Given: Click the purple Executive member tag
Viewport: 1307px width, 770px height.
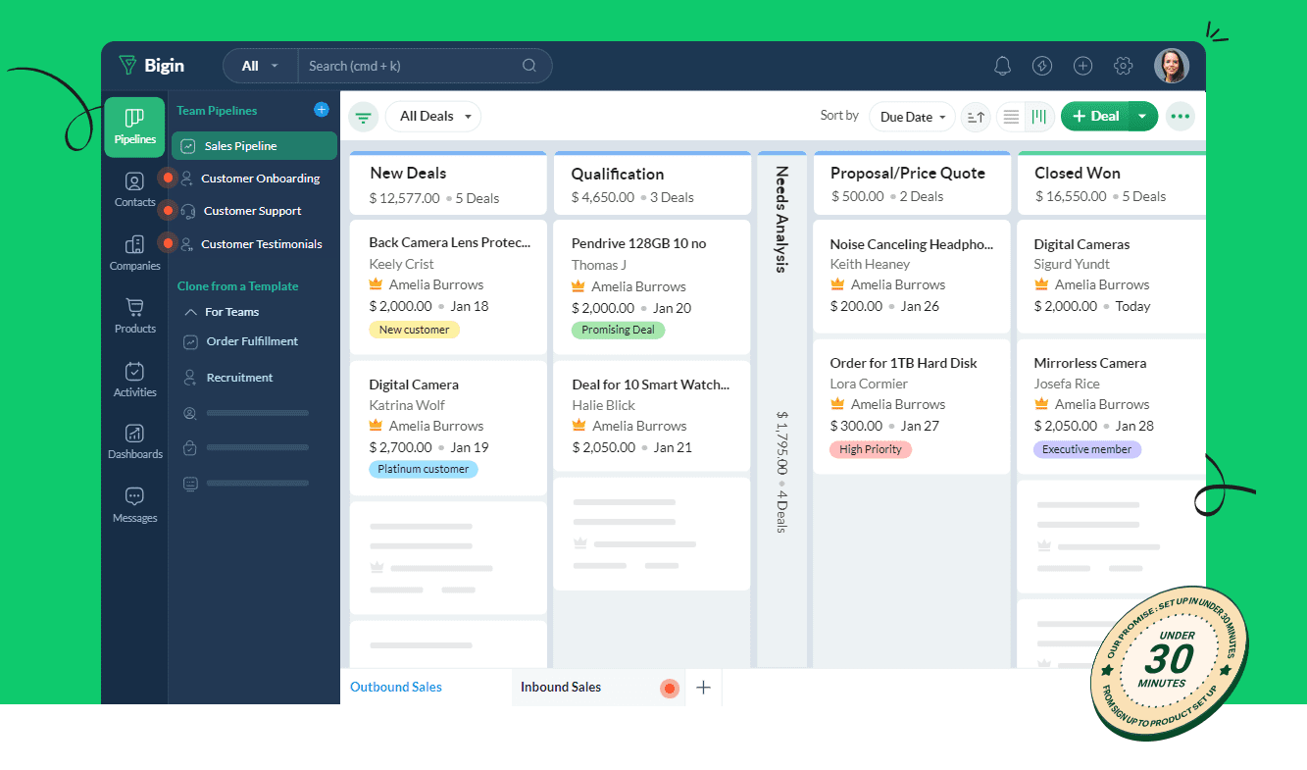Looking at the screenshot, I should [1086, 449].
